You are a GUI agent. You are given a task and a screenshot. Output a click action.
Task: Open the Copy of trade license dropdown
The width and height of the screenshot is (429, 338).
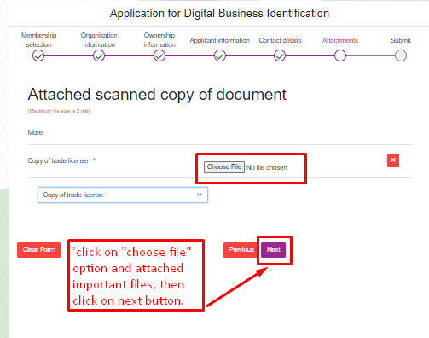click(x=123, y=195)
